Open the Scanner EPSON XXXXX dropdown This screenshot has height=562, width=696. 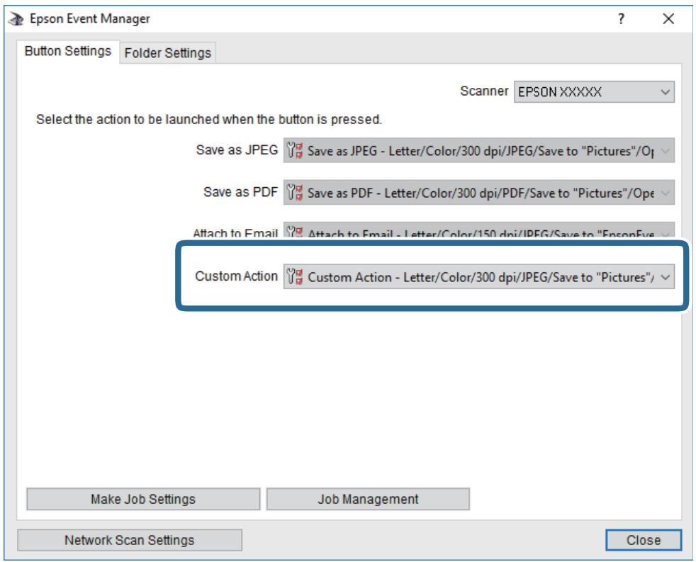tap(594, 92)
